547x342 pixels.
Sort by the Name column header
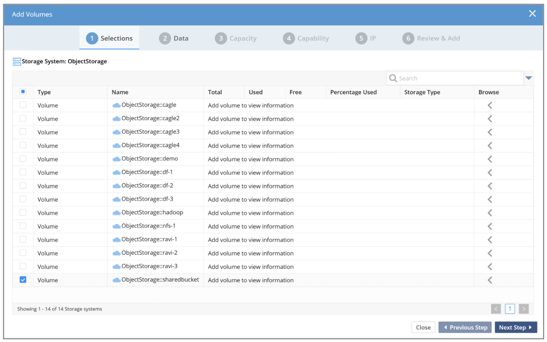156,92
